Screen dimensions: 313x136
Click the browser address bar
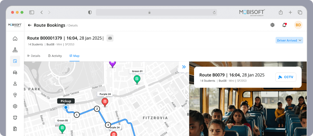(x=156, y=12)
